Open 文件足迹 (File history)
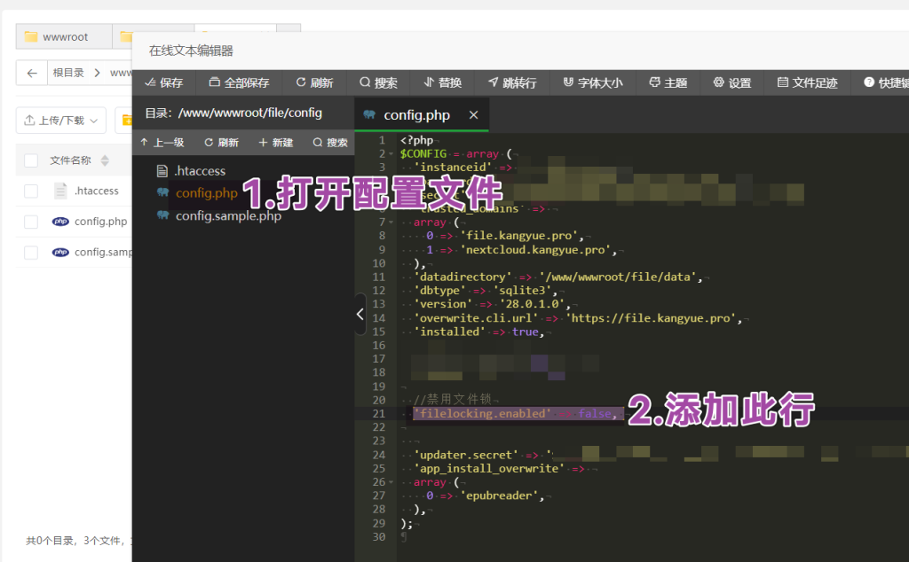Screen dimensions: 909x562 point(808,82)
